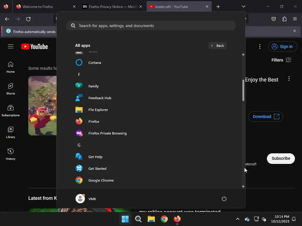Open YouTube search Filters
The height and width of the screenshot is (226, 302).
[x=281, y=60]
